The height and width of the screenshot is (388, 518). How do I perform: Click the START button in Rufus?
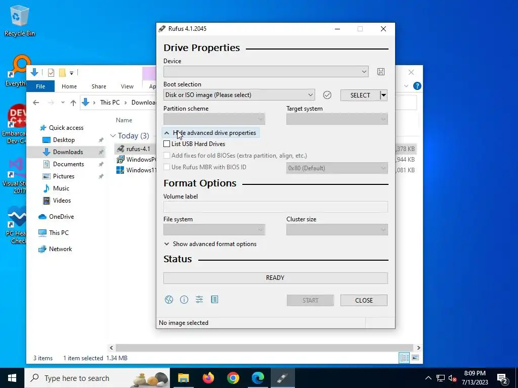coord(310,300)
